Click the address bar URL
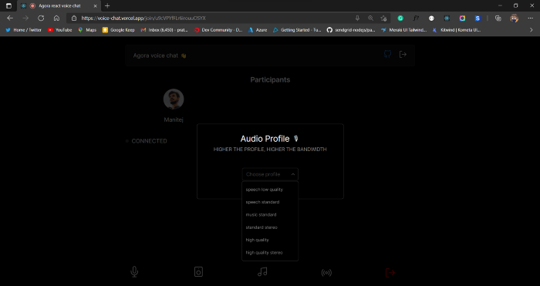This screenshot has width=540, height=286. click(x=143, y=19)
